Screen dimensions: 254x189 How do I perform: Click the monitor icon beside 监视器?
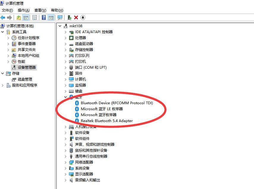point(71,85)
